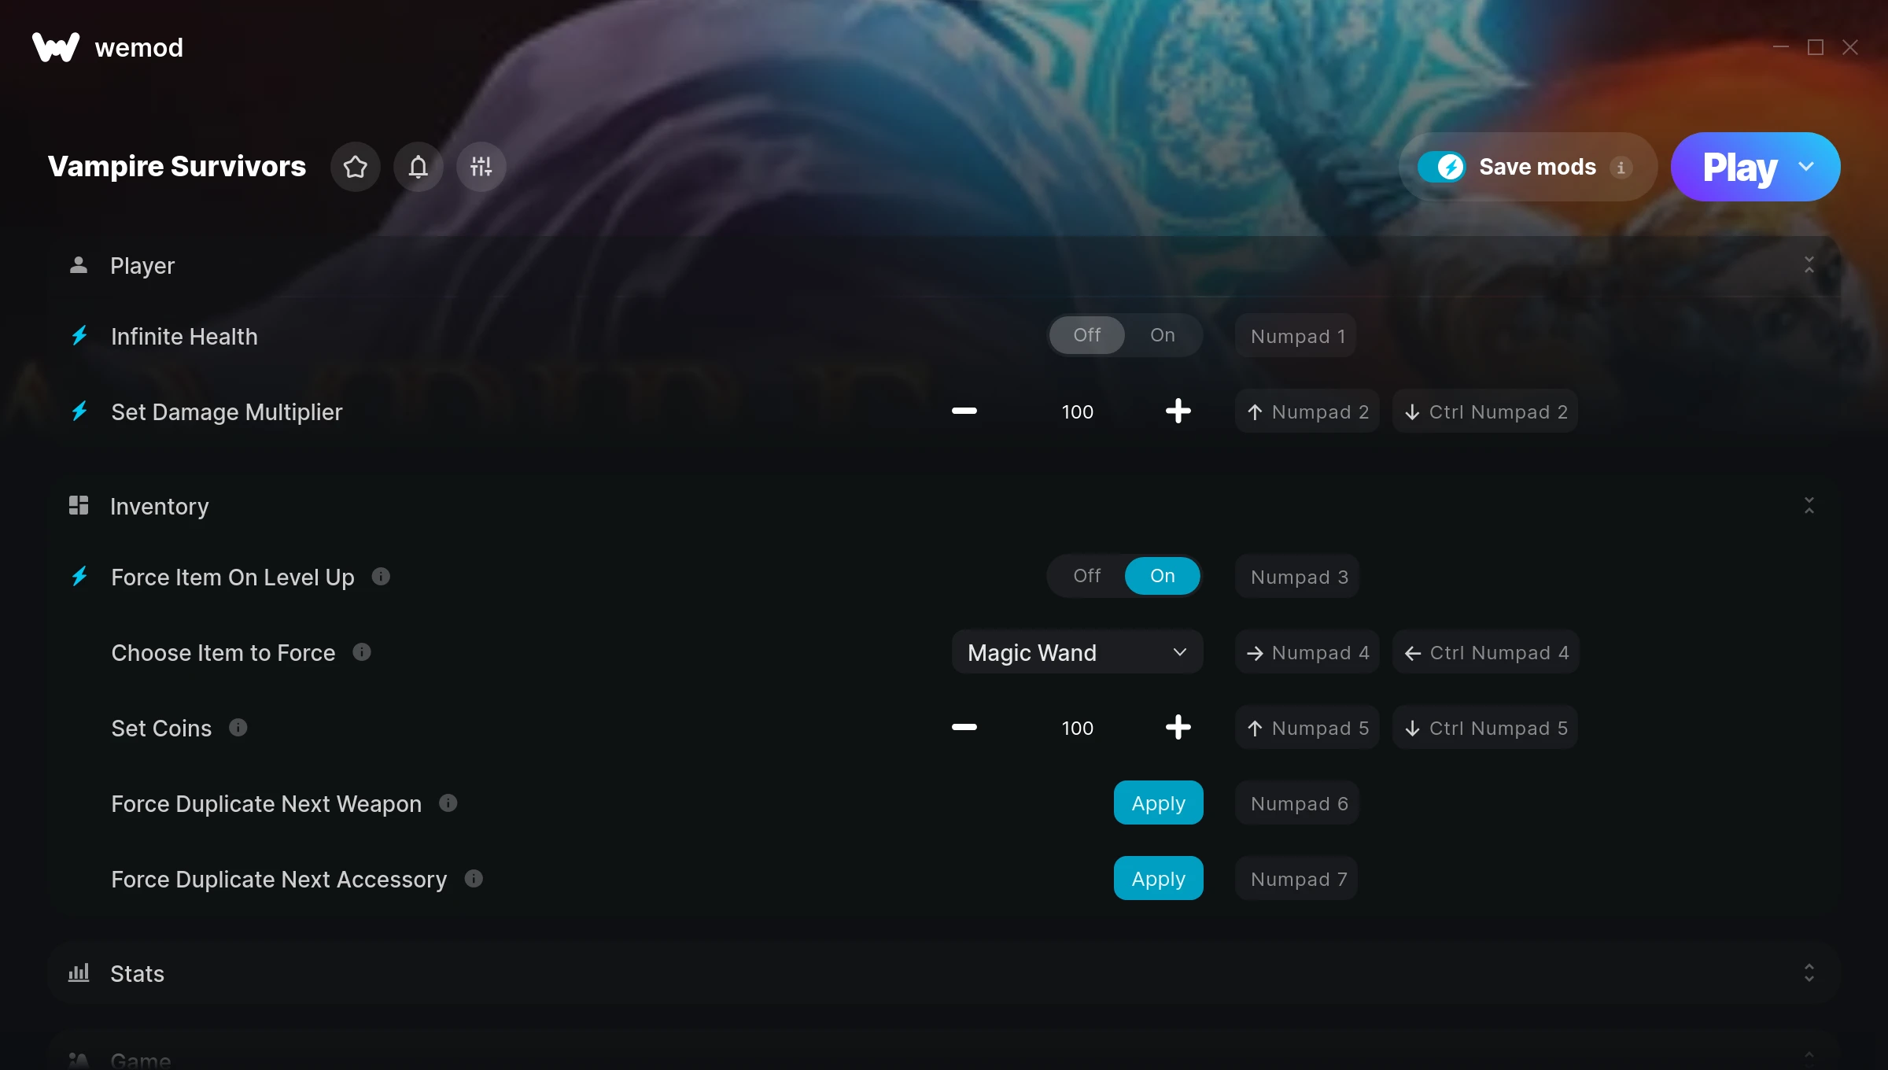This screenshot has width=1888, height=1070.
Task: Open the Magic Wand item dropdown
Action: point(1077,652)
